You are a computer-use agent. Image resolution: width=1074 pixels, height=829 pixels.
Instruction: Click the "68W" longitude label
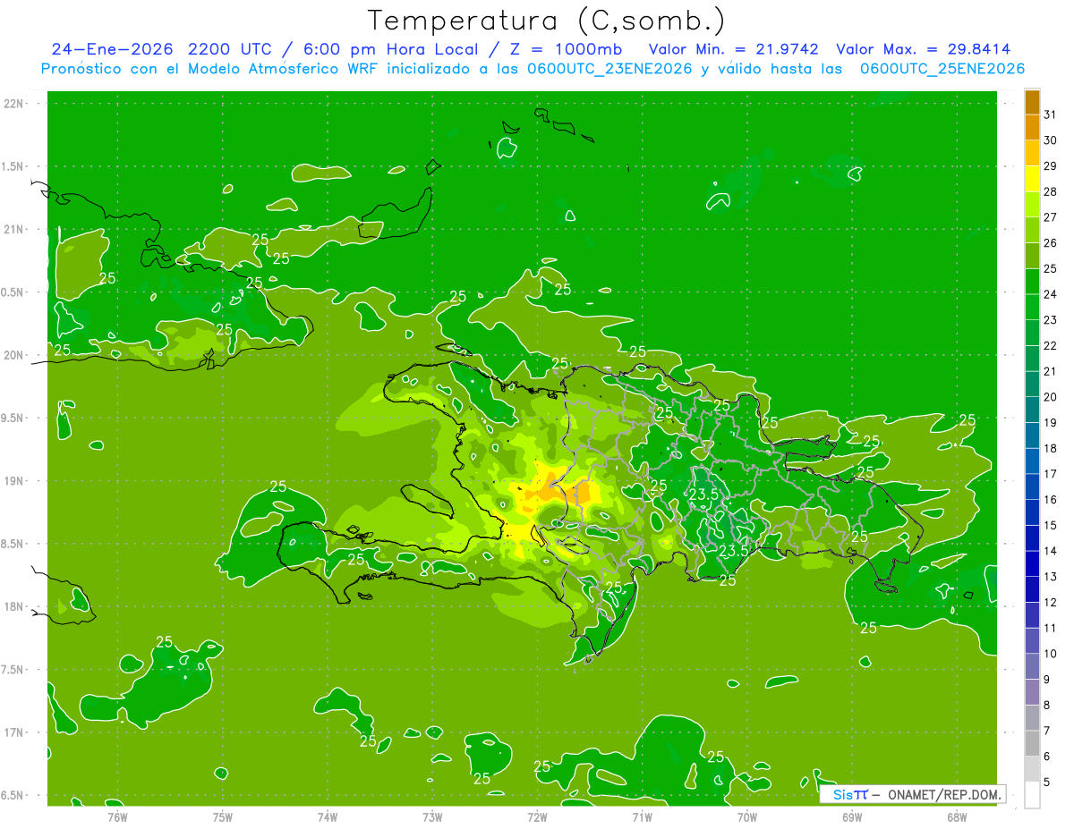[957, 816]
